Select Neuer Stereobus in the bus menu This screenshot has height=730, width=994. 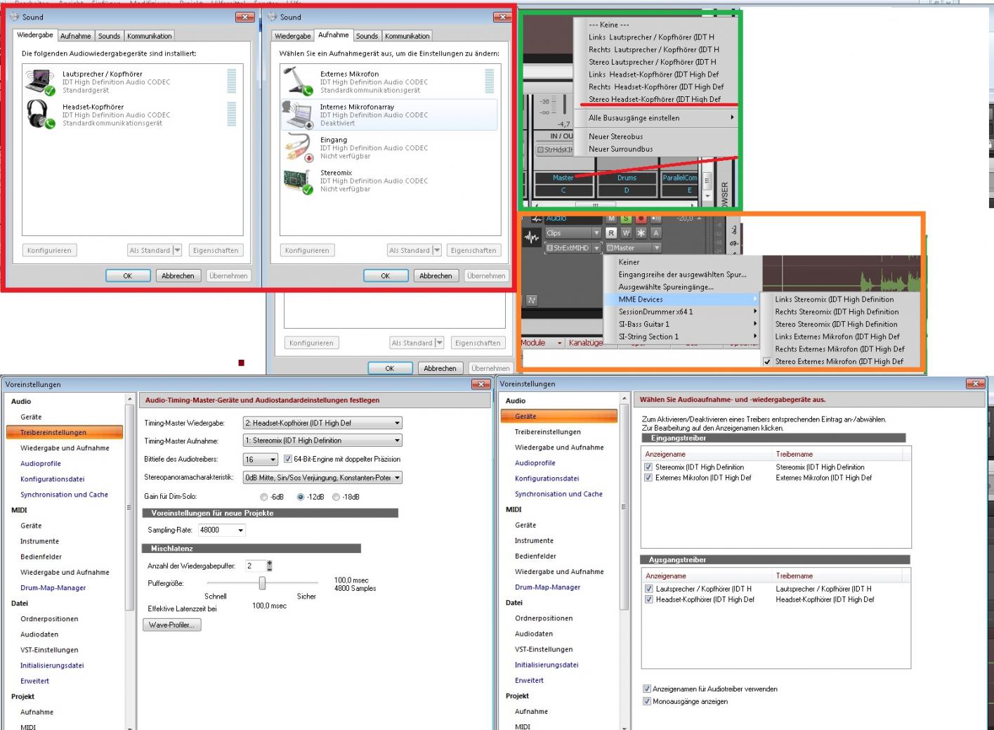[x=615, y=136]
